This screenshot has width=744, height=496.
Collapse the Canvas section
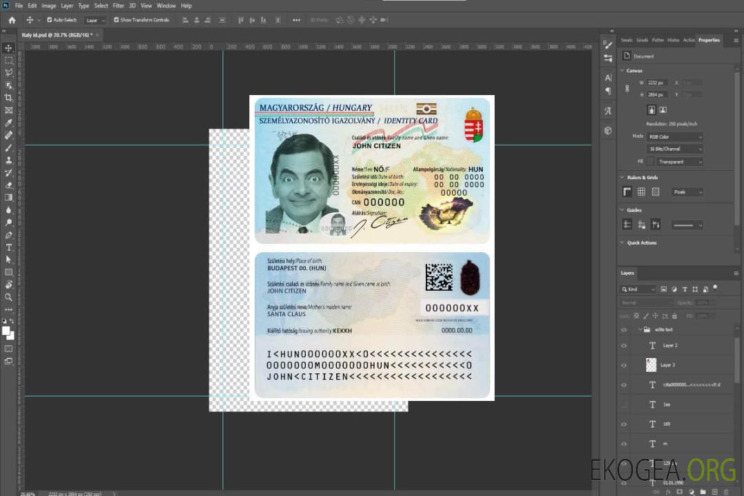[622, 71]
